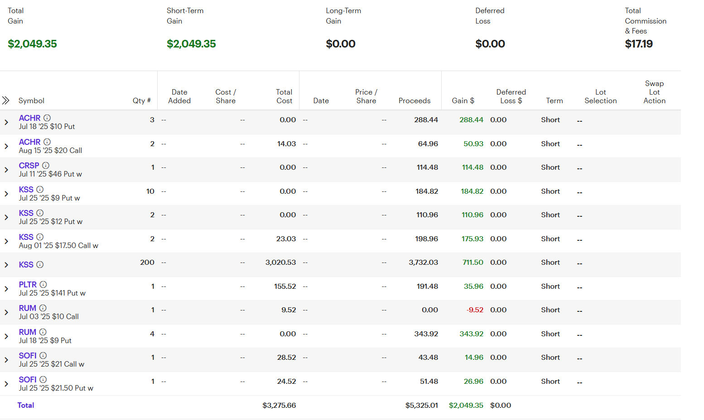704x420 pixels.
Task: Open the SOFI Jul 25 $21 Call link
Action: coord(28,356)
